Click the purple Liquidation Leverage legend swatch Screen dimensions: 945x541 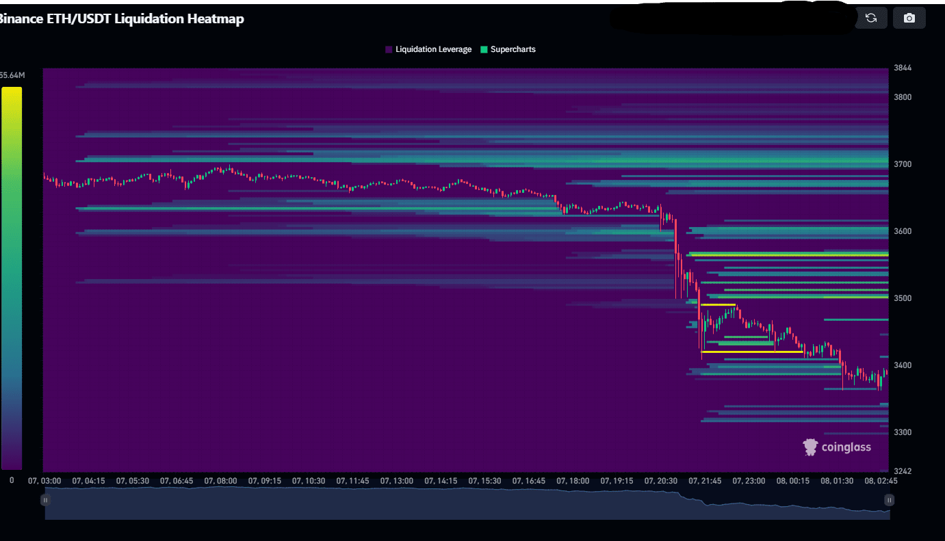click(x=389, y=49)
